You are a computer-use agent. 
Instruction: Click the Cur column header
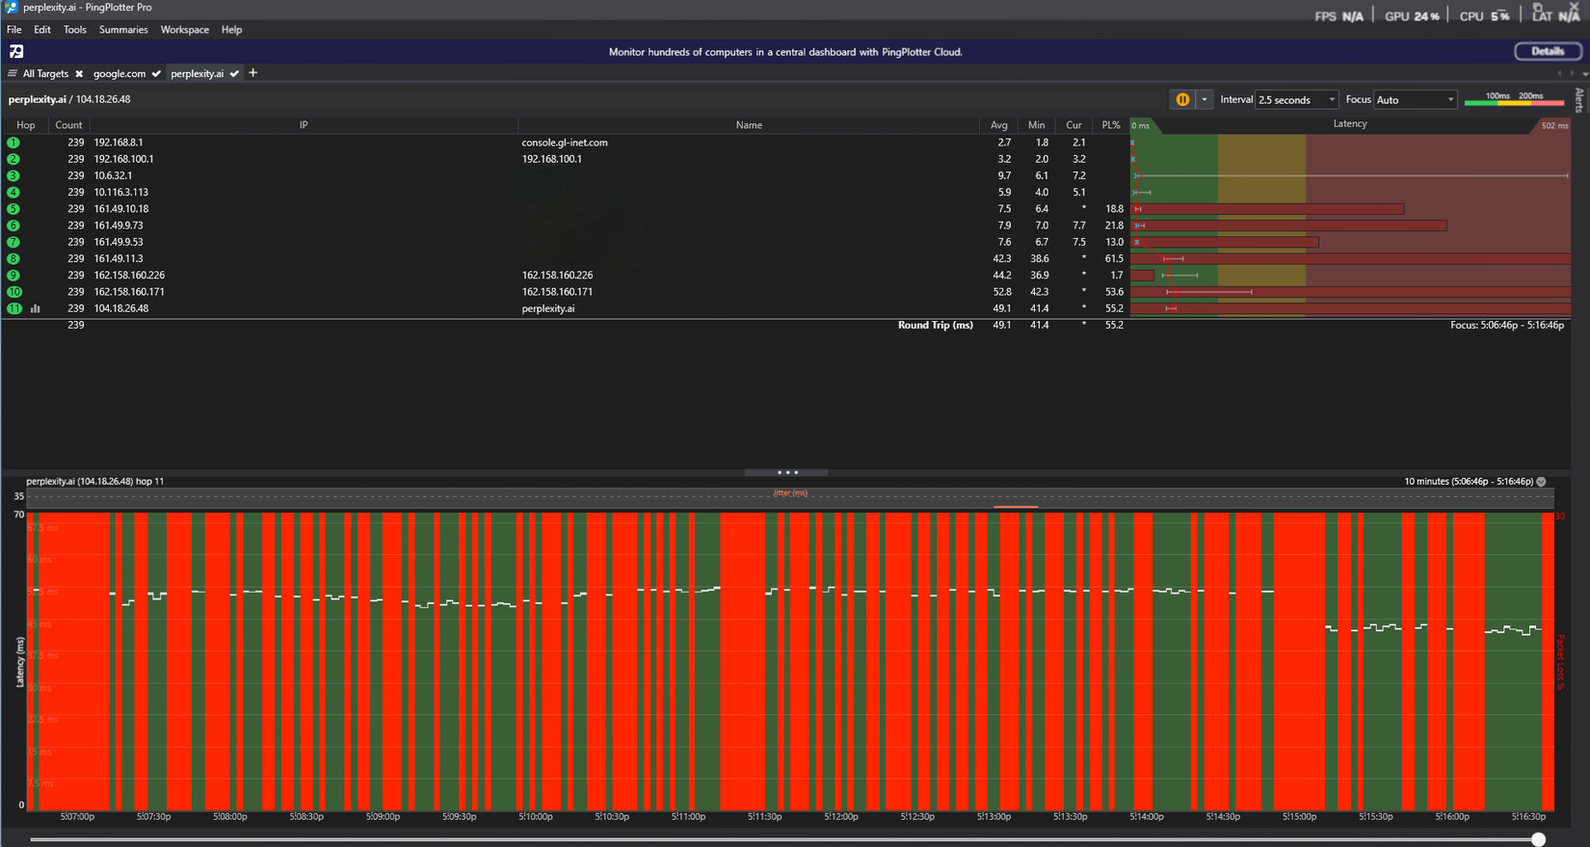point(1073,125)
